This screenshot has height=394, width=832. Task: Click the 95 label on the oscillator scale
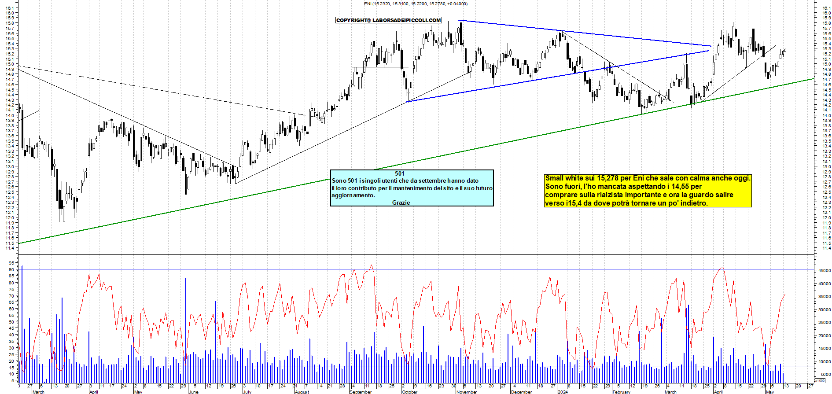click(x=11, y=263)
